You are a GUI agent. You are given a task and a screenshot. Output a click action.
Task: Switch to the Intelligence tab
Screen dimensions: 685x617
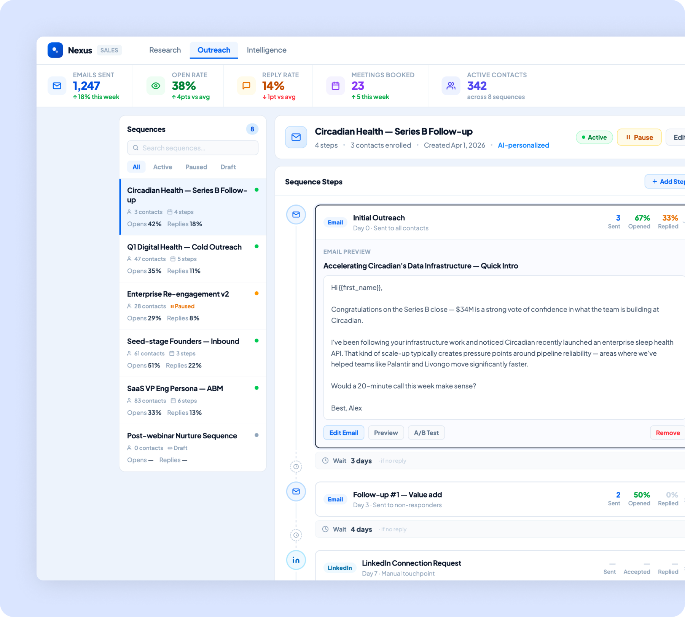(266, 50)
